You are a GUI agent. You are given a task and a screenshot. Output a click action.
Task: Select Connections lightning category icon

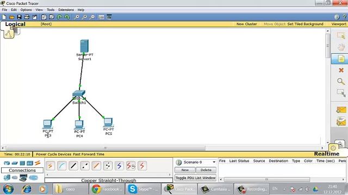[x=38, y=163]
